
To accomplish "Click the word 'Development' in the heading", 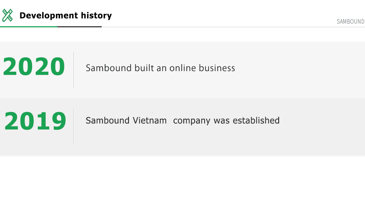I will (x=49, y=16).
